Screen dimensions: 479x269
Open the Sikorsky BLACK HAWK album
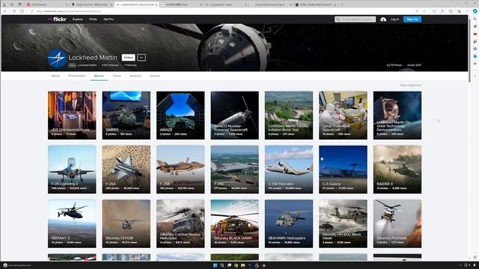coord(234,223)
